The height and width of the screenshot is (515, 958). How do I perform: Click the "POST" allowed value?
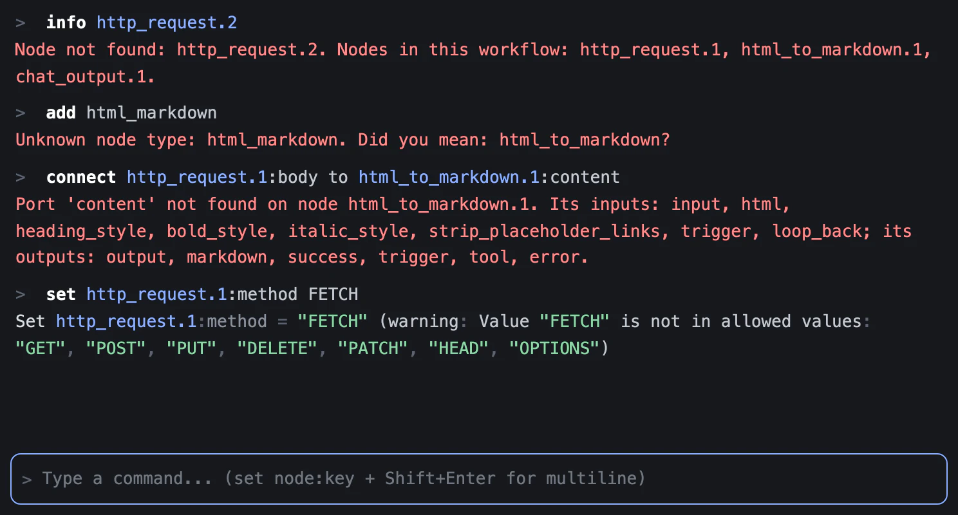pyautogui.click(x=116, y=349)
